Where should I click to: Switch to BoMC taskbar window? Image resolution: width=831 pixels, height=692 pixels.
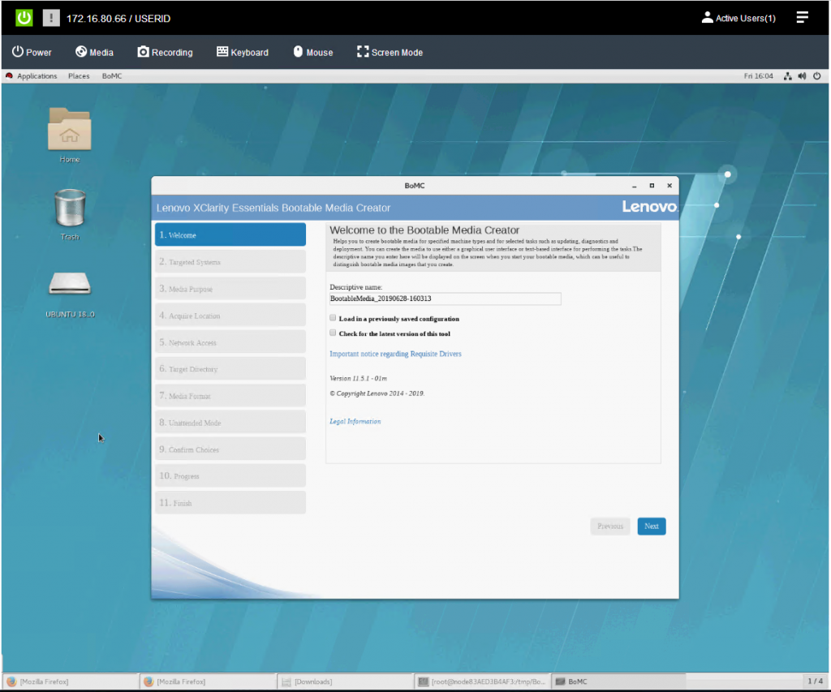point(618,681)
